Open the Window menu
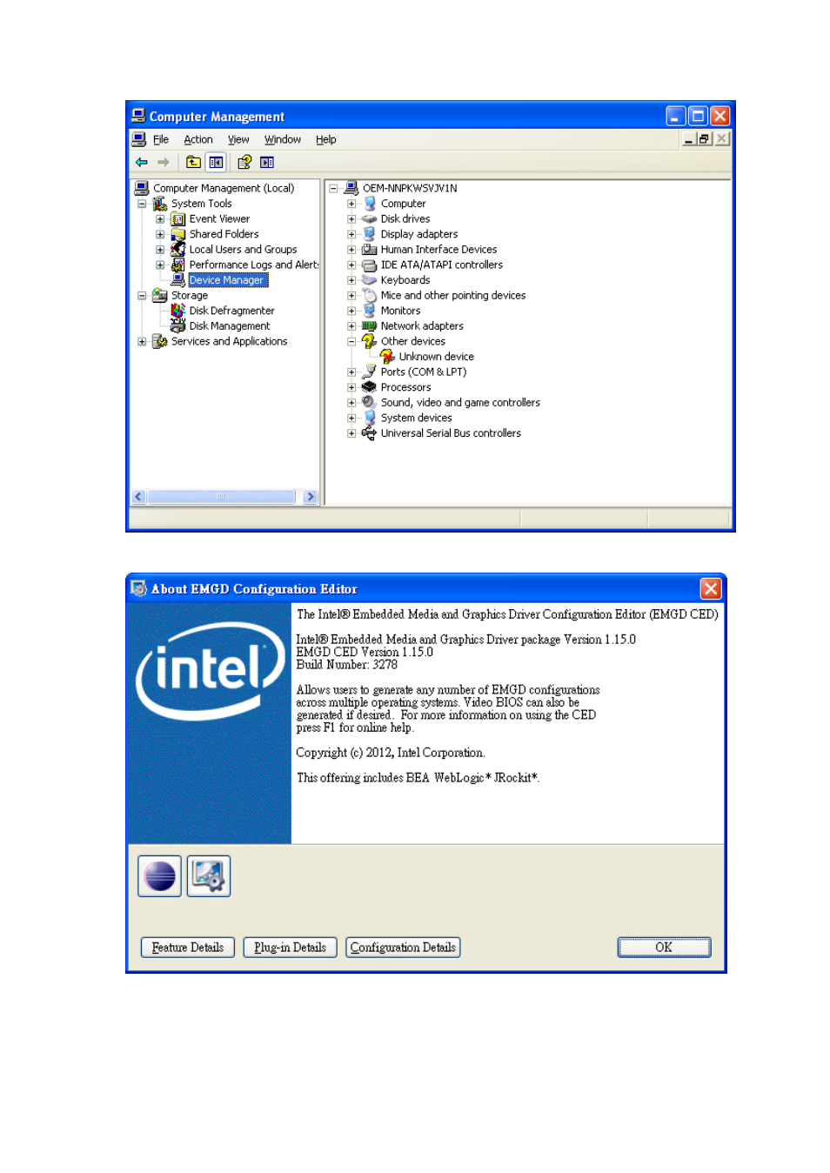This screenshot has width=830, height=1173. 283,139
